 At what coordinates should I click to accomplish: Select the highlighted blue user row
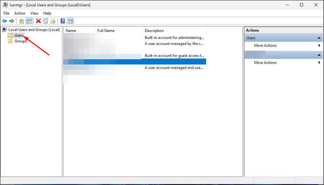click(135, 62)
